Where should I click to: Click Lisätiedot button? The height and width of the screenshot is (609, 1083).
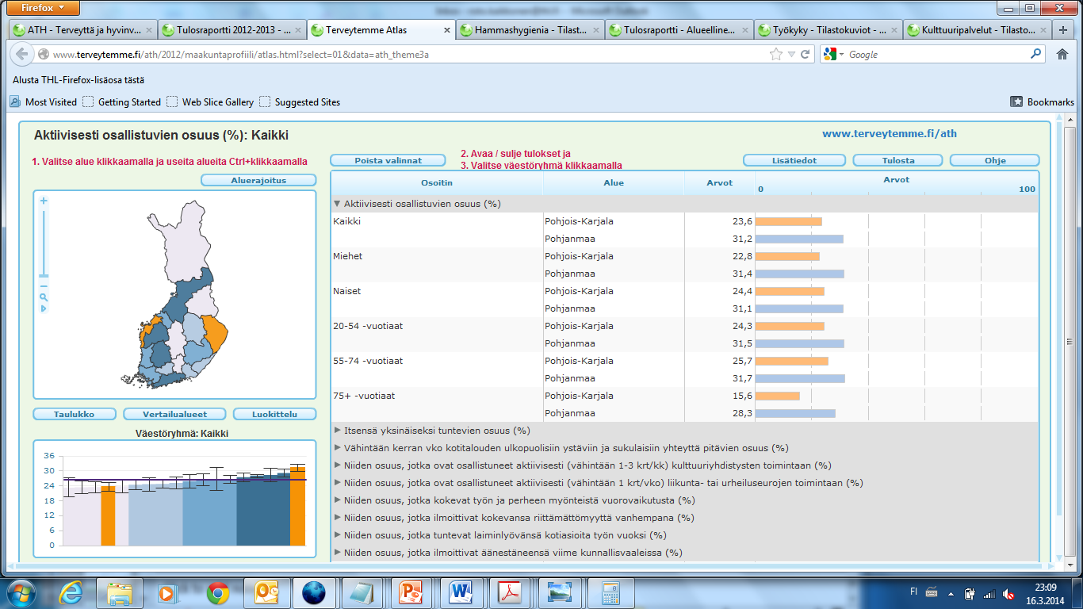[x=794, y=160]
